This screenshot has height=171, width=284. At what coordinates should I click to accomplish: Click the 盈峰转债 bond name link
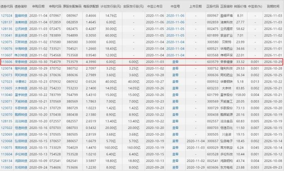point(21,16)
